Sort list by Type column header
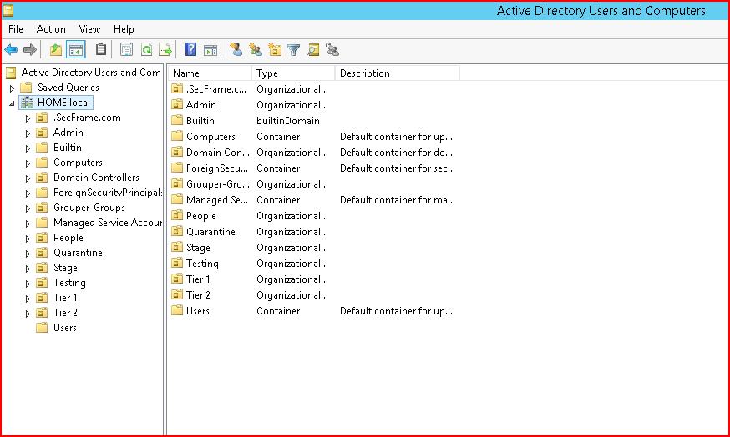This screenshot has width=730, height=437. point(293,73)
